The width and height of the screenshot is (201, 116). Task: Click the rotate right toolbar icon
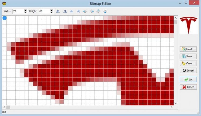(65, 11)
